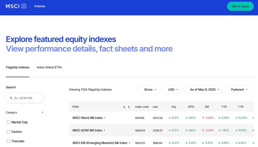Open the MSCI World IMI Index link
Screen dimensions: 258x147
coord(87,118)
